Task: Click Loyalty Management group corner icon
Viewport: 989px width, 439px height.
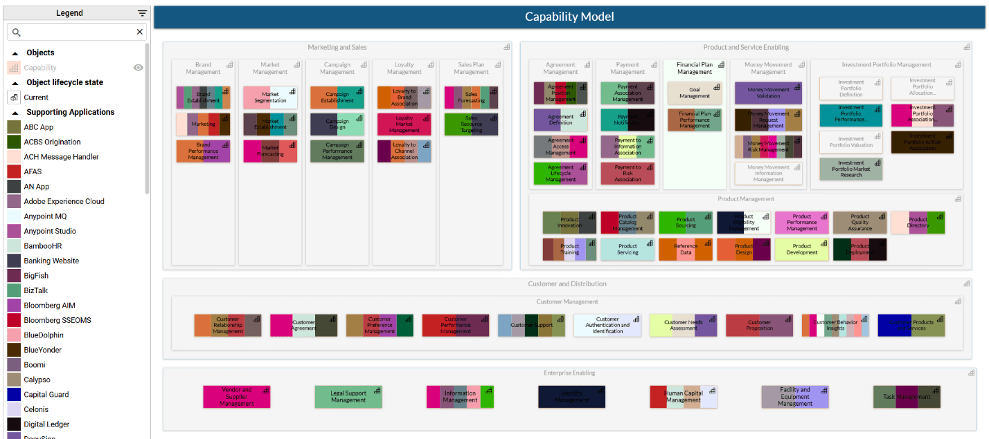Action: point(431,64)
